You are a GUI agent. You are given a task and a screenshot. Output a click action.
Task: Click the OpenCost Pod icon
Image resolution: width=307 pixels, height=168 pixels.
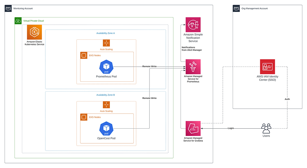click(x=106, y=128)
